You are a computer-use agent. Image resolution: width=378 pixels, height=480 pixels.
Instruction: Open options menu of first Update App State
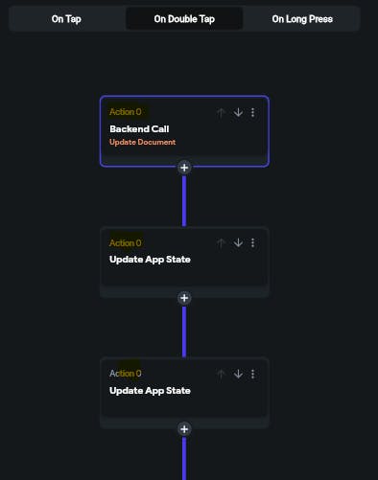[252, 243]
